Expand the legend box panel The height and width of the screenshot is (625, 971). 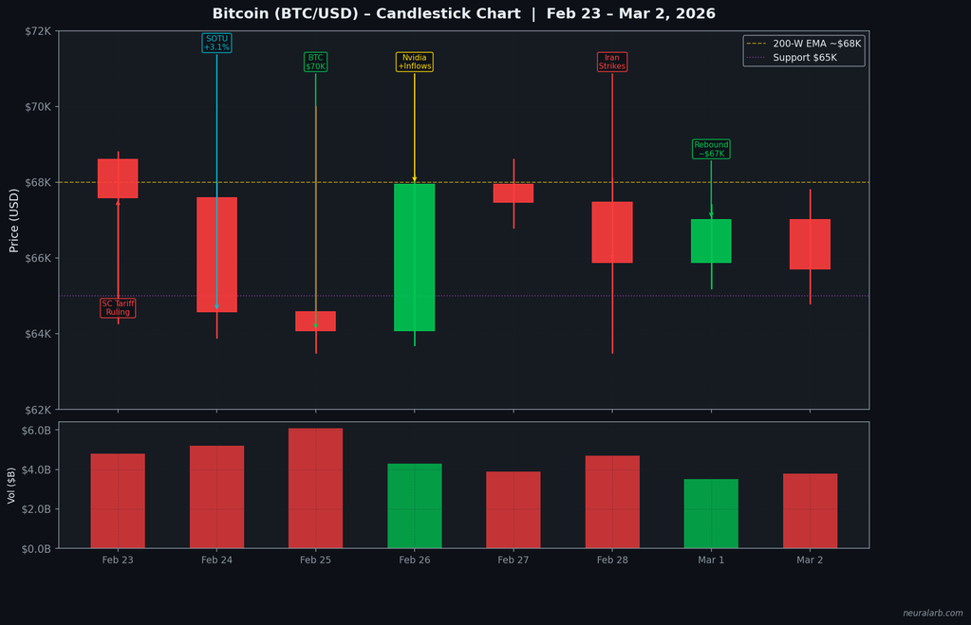pos(803,49)
